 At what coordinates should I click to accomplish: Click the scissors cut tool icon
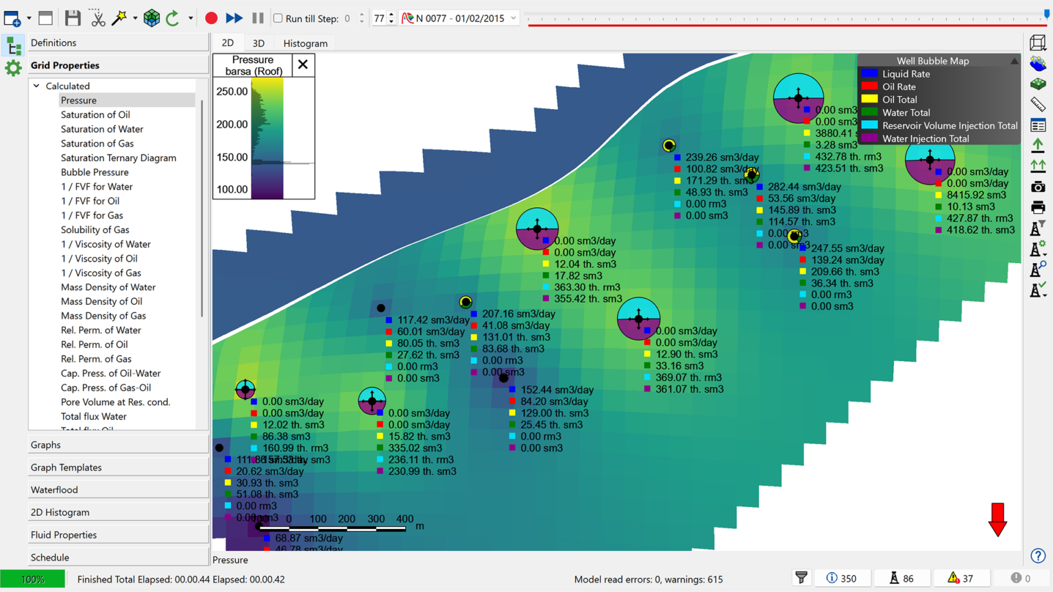(98, 18)
